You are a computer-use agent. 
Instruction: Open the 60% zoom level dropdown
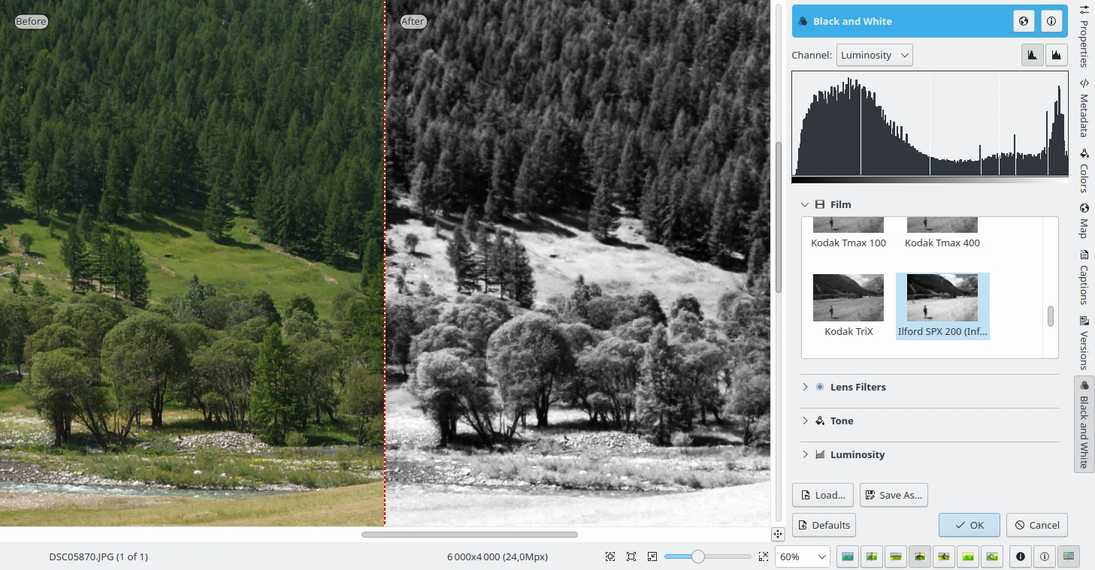tap(802, 556)
